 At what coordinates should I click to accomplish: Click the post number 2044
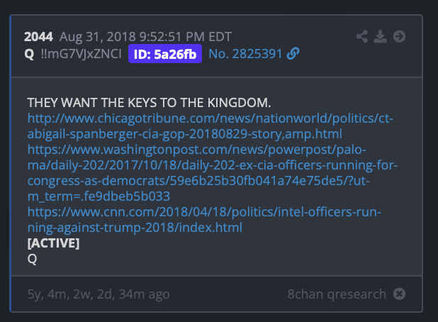point(38,37)
